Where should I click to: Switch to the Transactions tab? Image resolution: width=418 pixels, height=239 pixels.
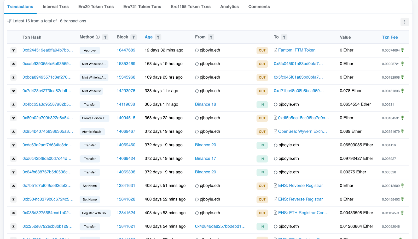[20, 7]
